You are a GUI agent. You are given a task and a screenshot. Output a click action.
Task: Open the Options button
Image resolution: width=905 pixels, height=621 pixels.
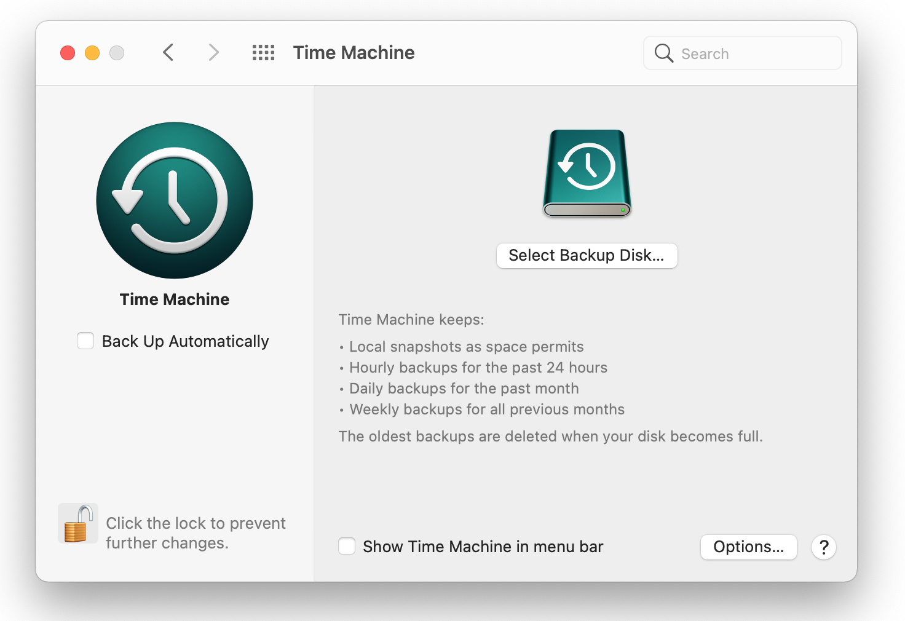[749, 547]
